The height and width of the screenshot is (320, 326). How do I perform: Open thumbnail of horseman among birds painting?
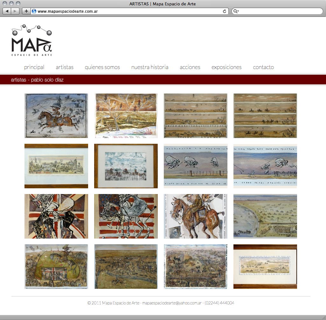click(x=56, y=116)
